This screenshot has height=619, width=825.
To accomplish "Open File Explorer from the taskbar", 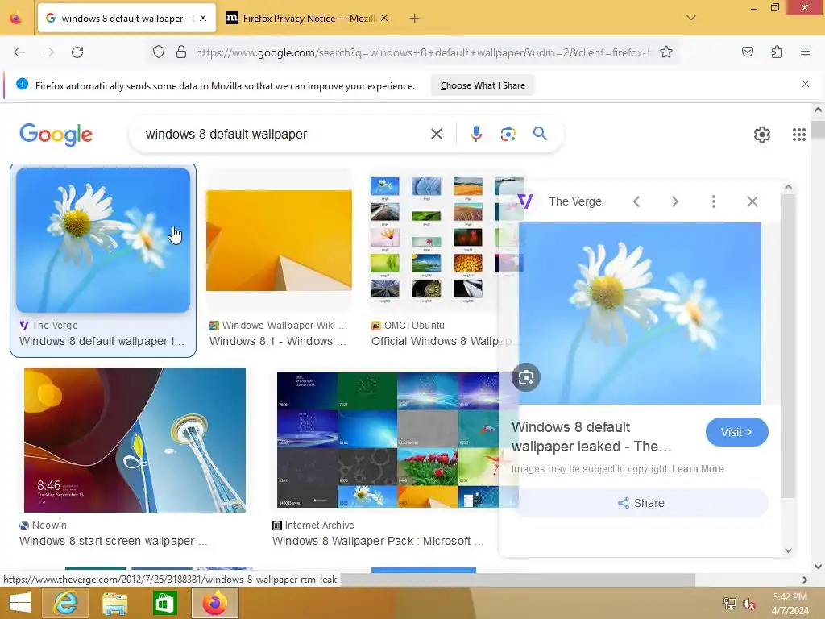I will 114,603.
